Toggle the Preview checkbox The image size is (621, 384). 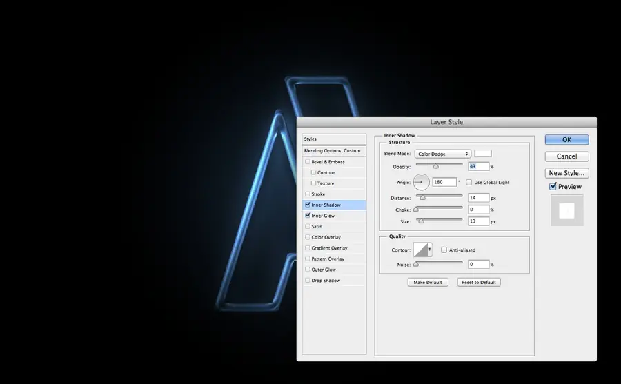click(x=553, y=186)
